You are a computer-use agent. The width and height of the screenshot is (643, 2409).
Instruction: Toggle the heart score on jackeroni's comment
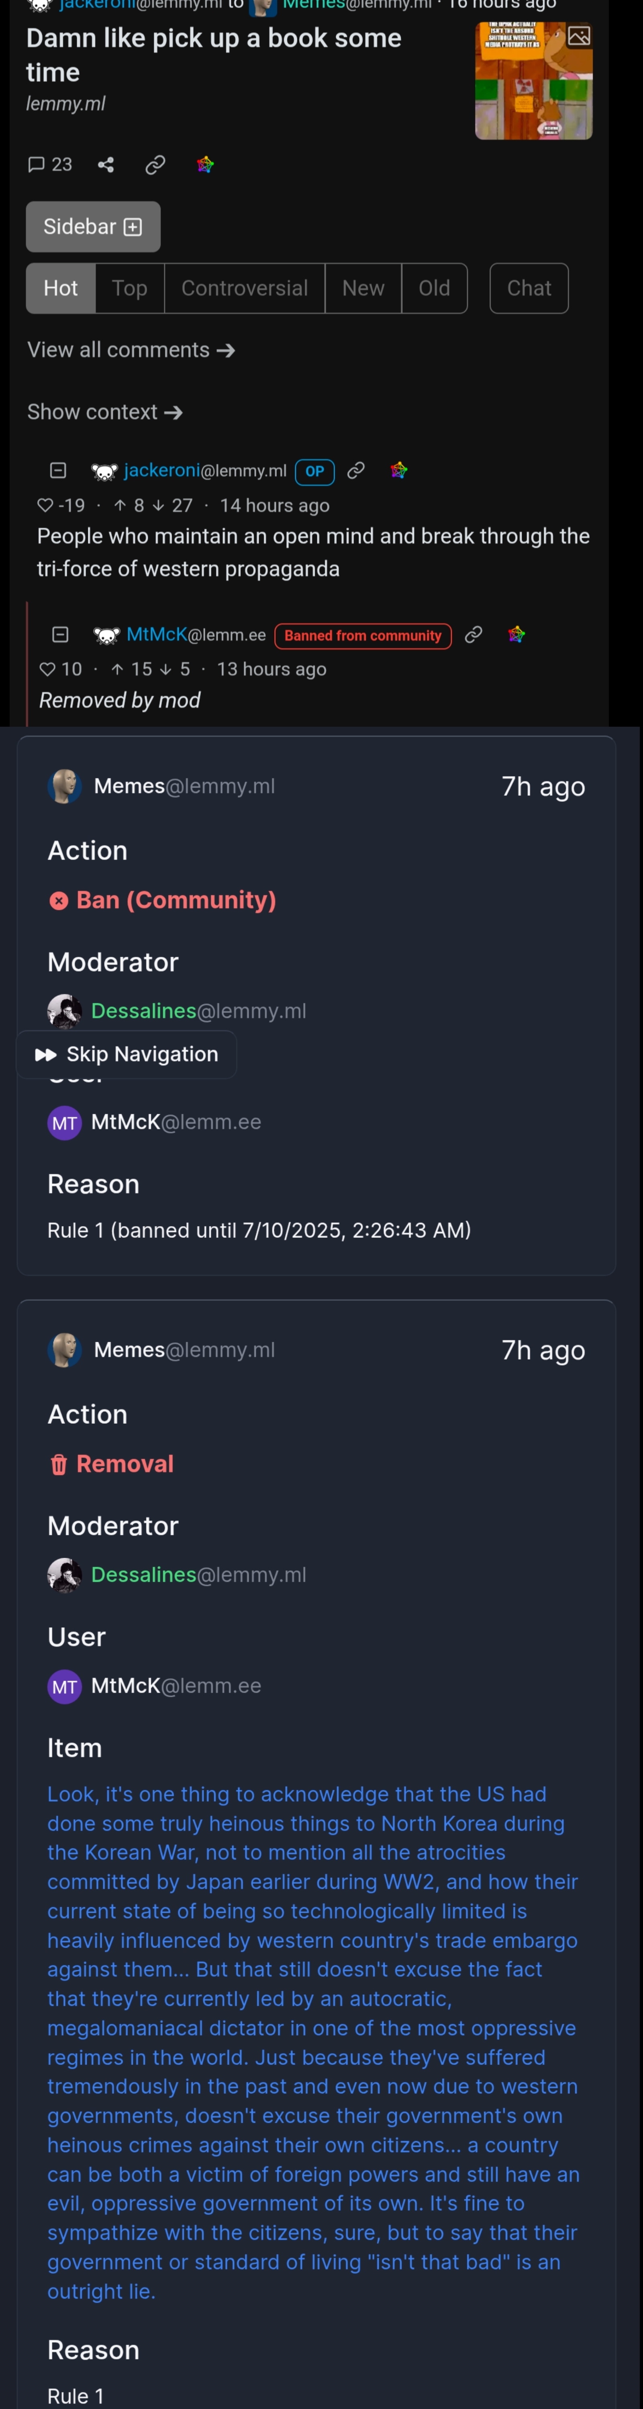coord(61,506)
